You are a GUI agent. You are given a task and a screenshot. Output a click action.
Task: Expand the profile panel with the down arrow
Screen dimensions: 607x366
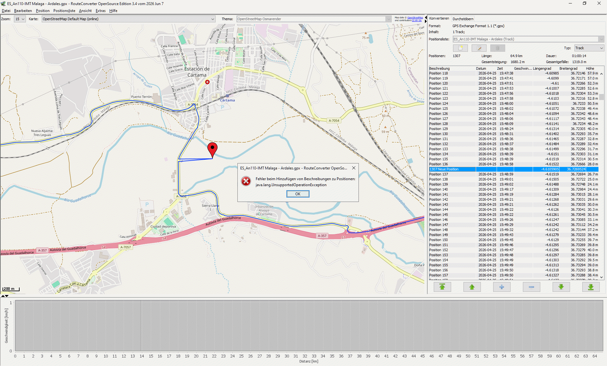point(7,296)
